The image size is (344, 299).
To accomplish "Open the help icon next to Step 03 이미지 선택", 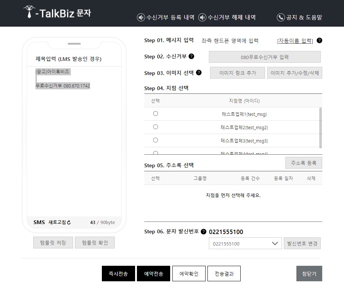I will point(199,73).
